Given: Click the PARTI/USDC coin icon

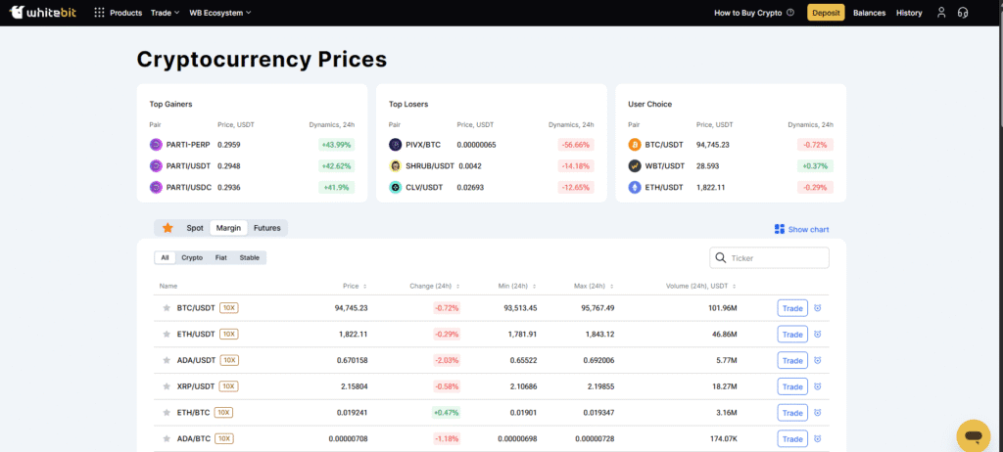Looking at the screenshot, I should [156, 187].
